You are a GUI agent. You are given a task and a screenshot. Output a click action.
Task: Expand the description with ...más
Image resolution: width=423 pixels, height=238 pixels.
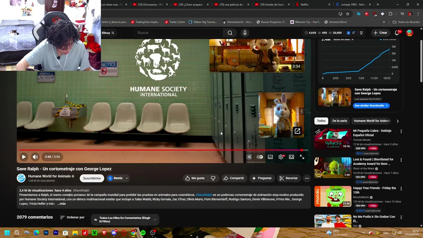61,204
